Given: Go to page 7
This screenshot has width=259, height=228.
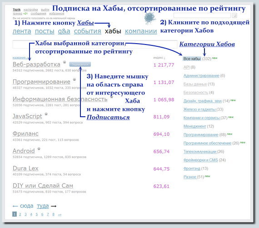Looking at the screenshot, I should coord(48,214).
